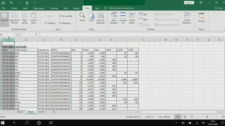Select the Books sheet tab
225x126 pixels.
click(x=31, y=112)
